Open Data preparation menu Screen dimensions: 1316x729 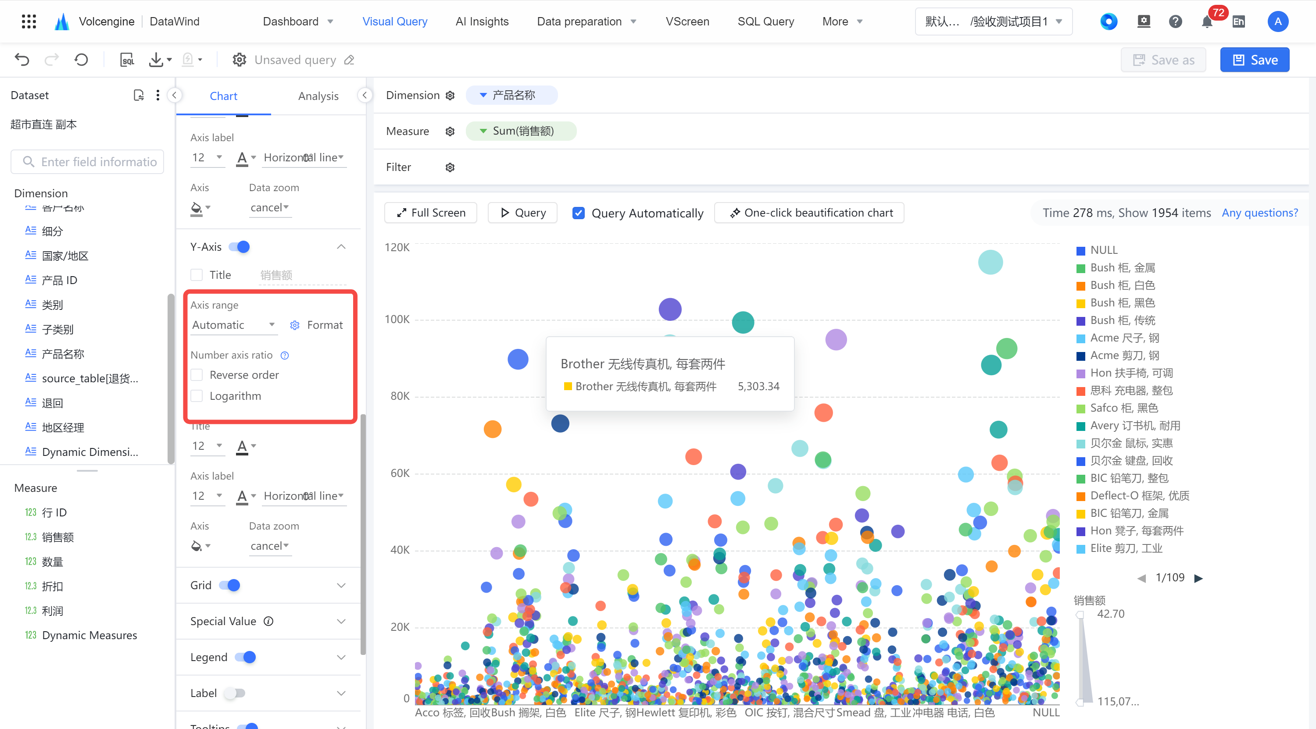(x=586, y=21)
